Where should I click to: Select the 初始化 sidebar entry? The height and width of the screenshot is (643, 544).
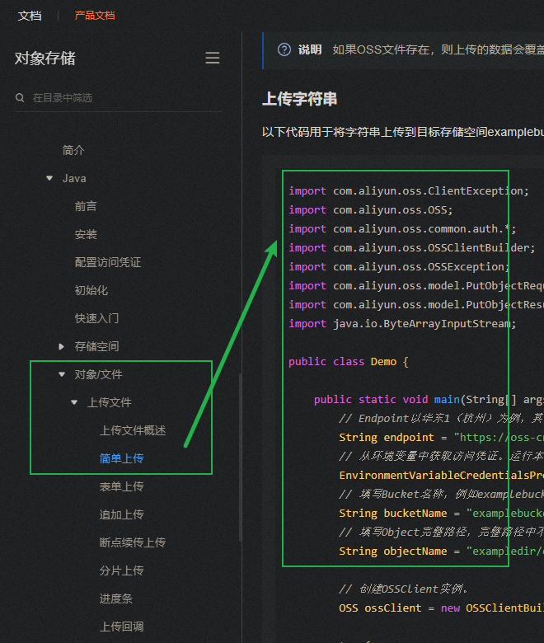point(91,290)
